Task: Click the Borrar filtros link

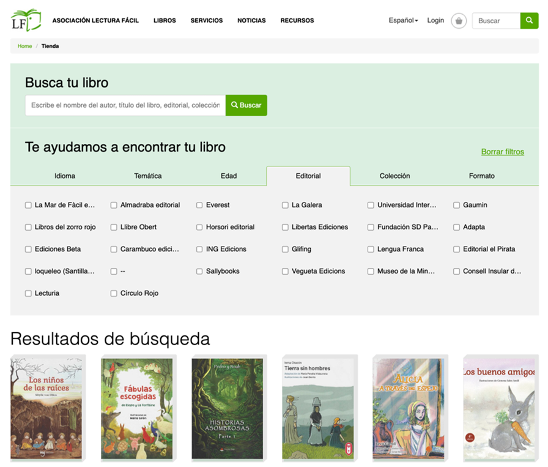Action: 502,152
